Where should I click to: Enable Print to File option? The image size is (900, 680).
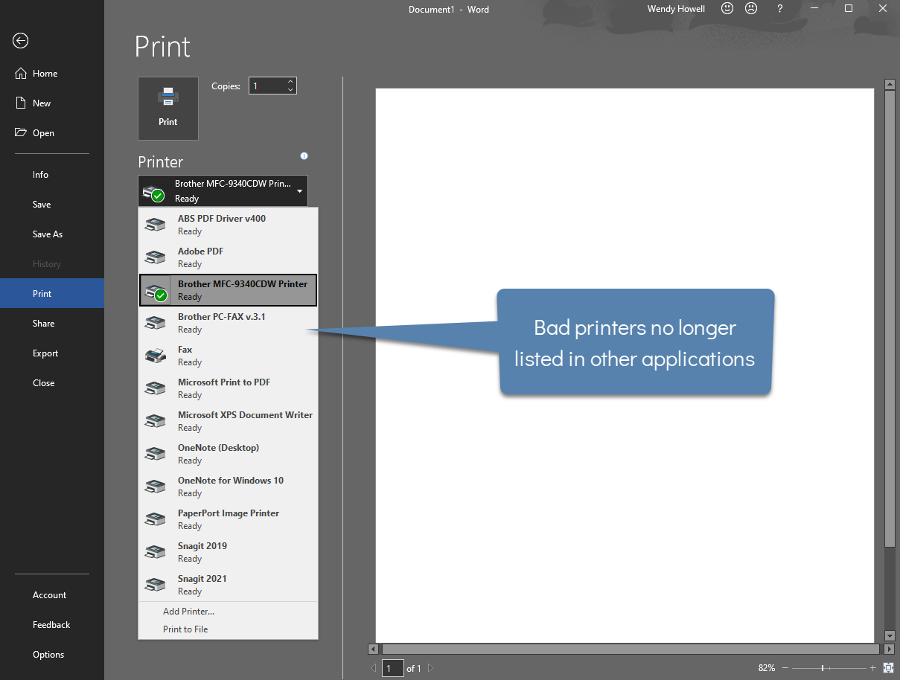click(x=185, y=629)
